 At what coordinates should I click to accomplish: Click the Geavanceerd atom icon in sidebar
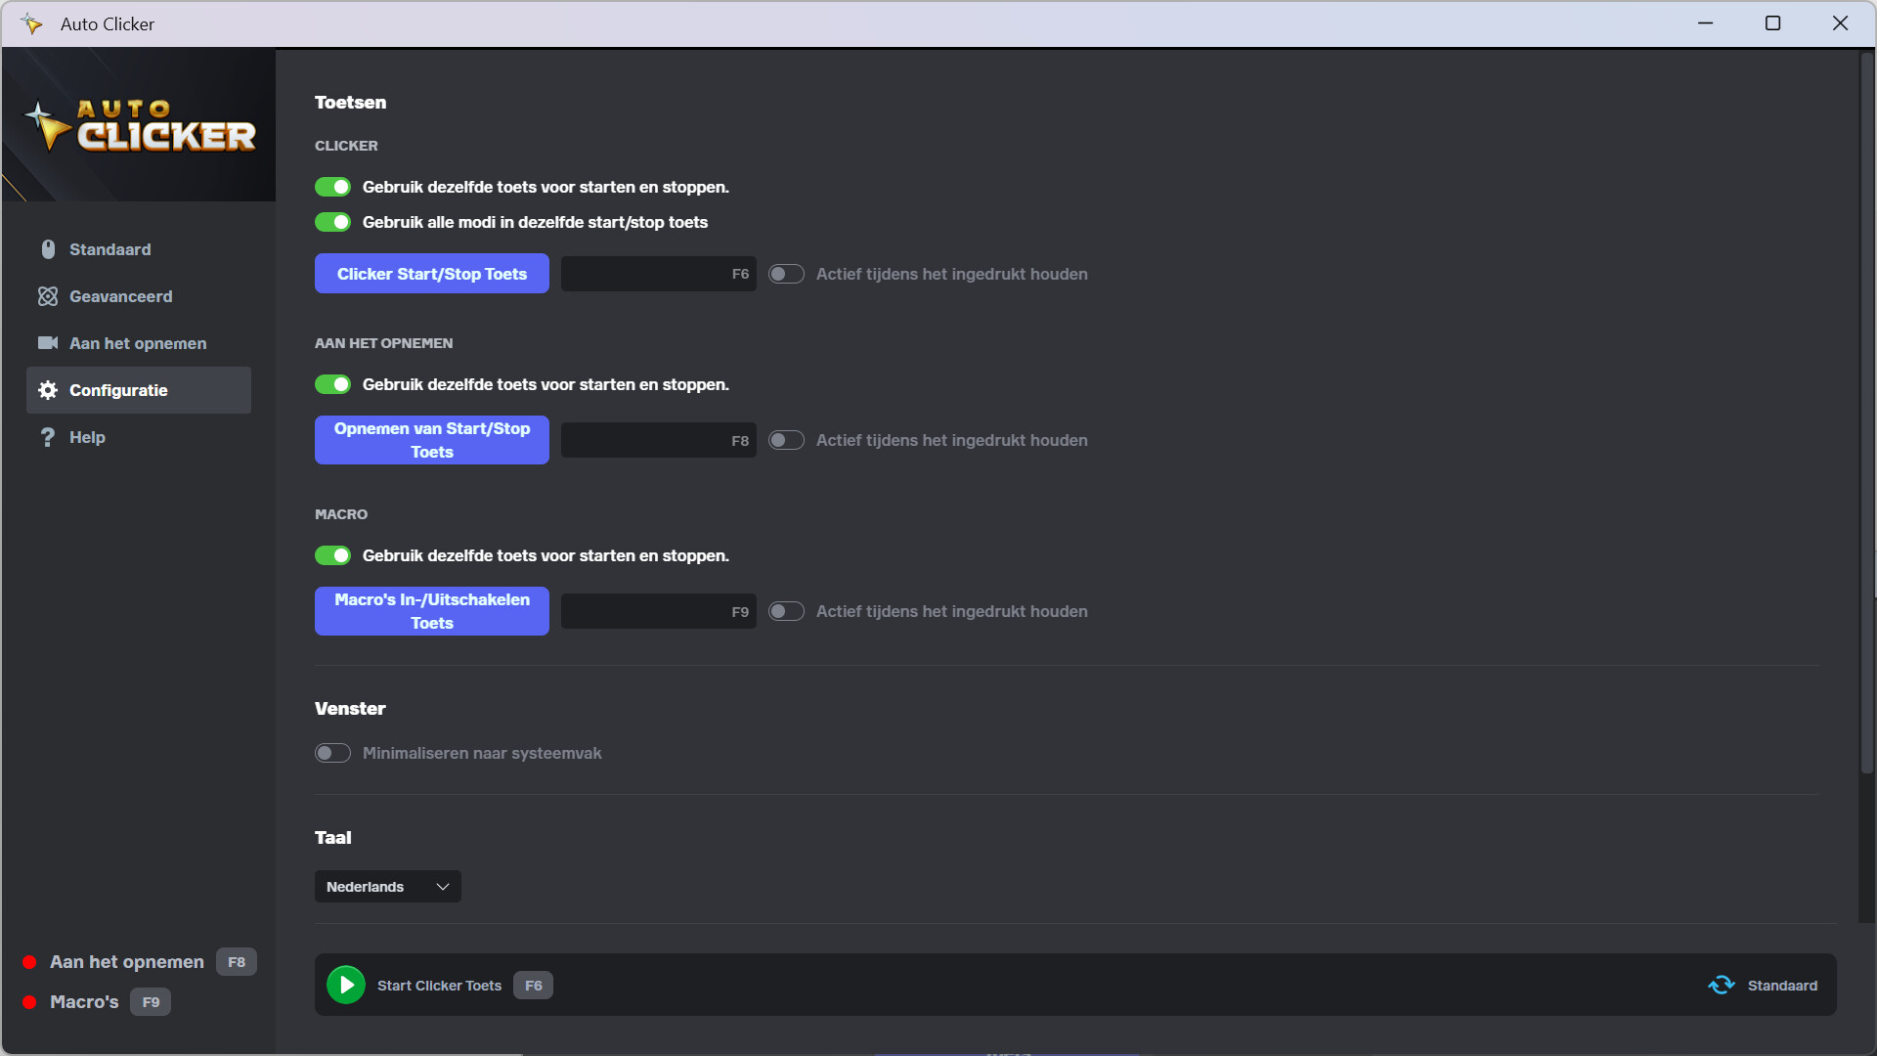point(48,296)
